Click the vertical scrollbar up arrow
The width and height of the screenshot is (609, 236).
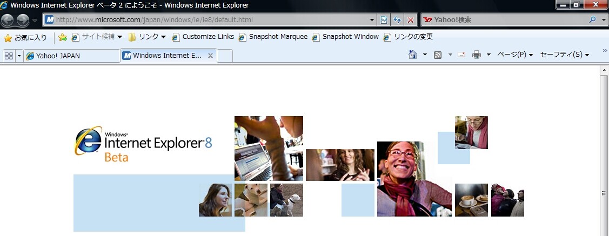(604, 71)
